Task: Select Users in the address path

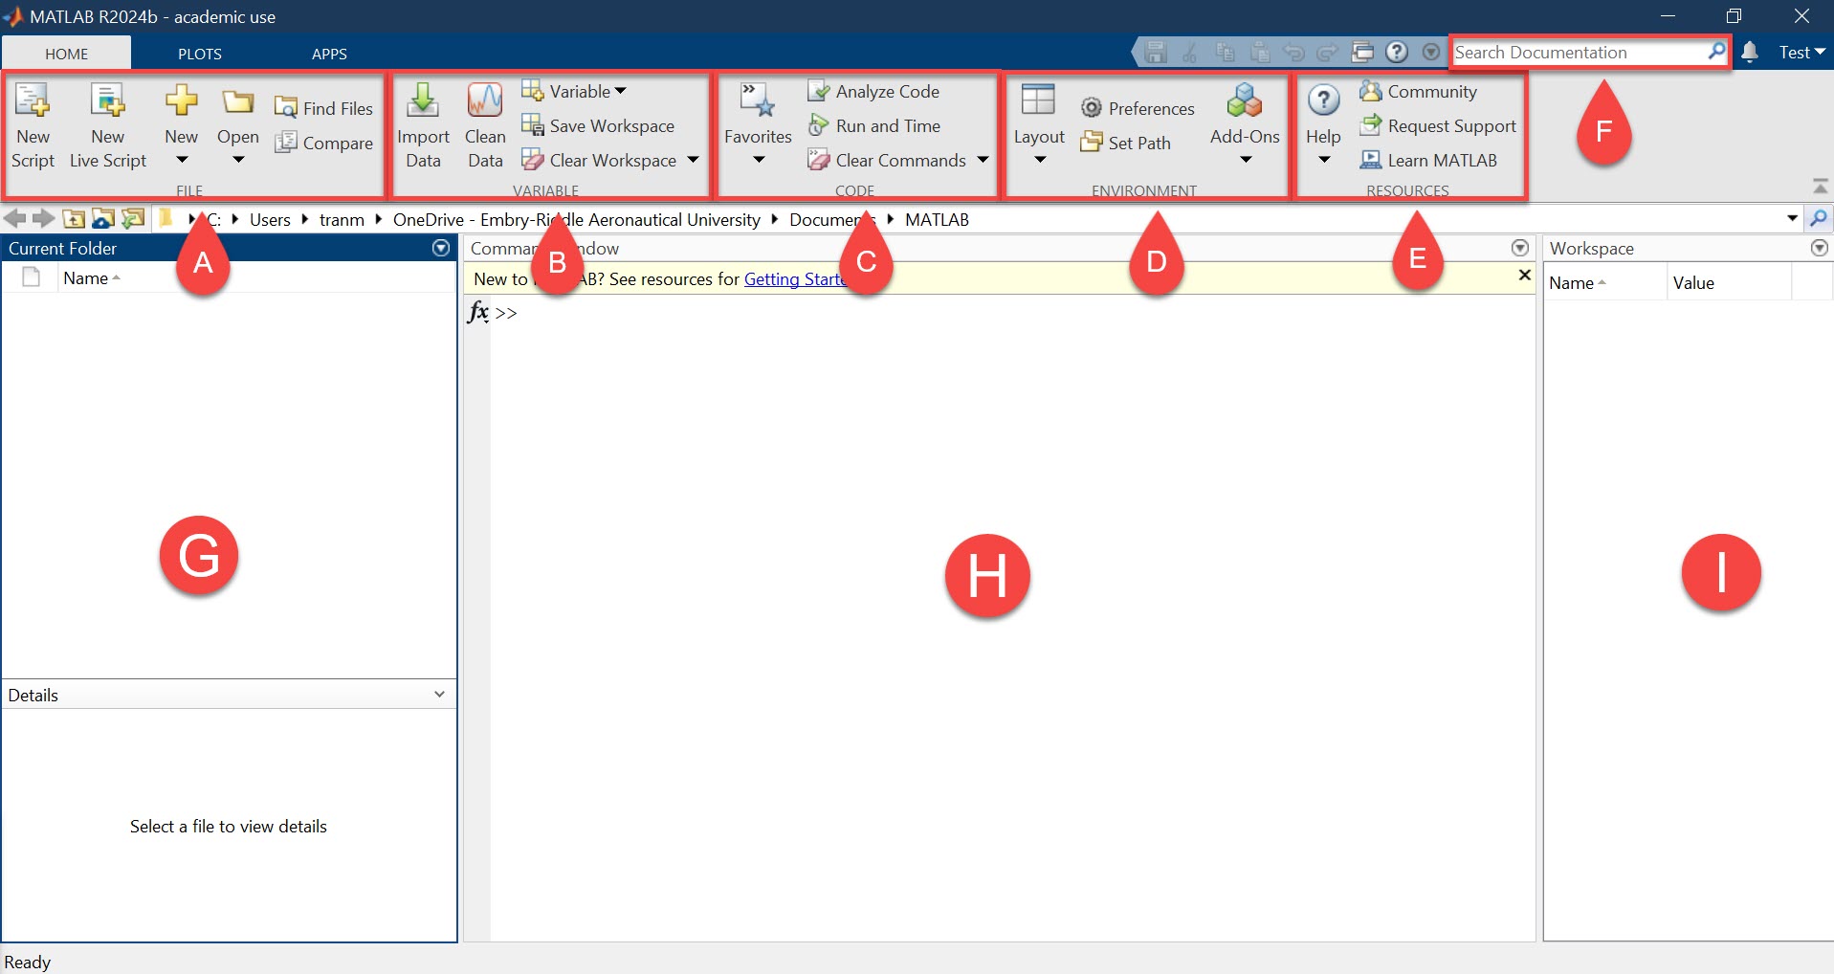Action: [270, 219]
